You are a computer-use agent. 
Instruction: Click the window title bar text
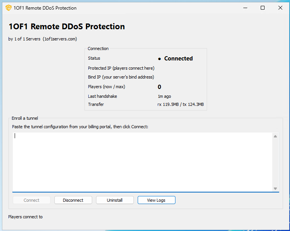(x=45, y=8)
